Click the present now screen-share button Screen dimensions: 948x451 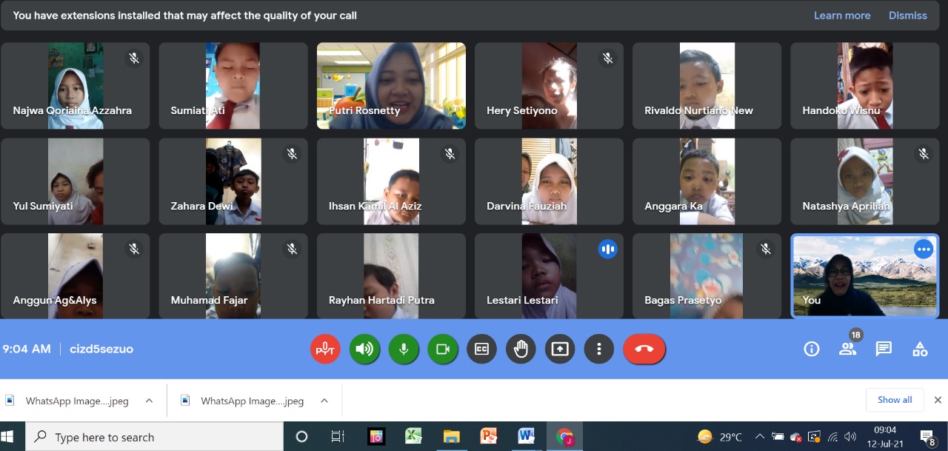560,349
